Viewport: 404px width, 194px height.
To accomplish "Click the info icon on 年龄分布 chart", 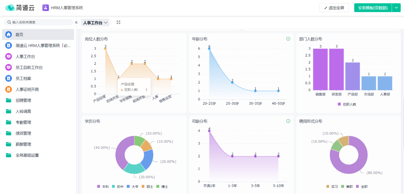I will coord(288,39).
